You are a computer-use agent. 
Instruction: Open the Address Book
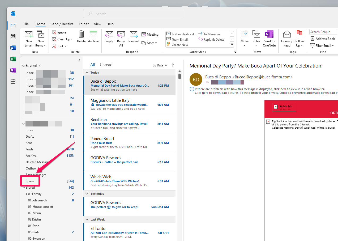click(x=323, y=39)
